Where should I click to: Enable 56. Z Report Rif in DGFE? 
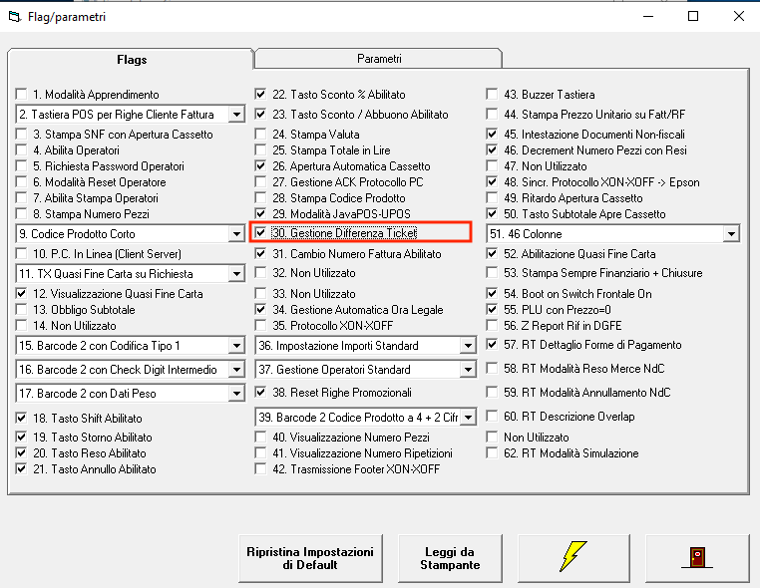[x=492, y=325]
